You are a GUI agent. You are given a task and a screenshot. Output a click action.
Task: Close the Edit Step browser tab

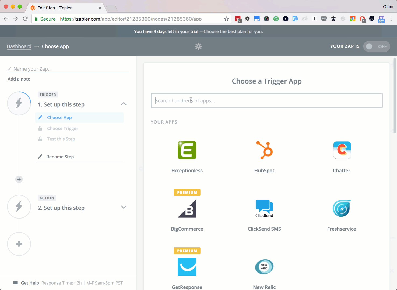(x=100, y=8)
